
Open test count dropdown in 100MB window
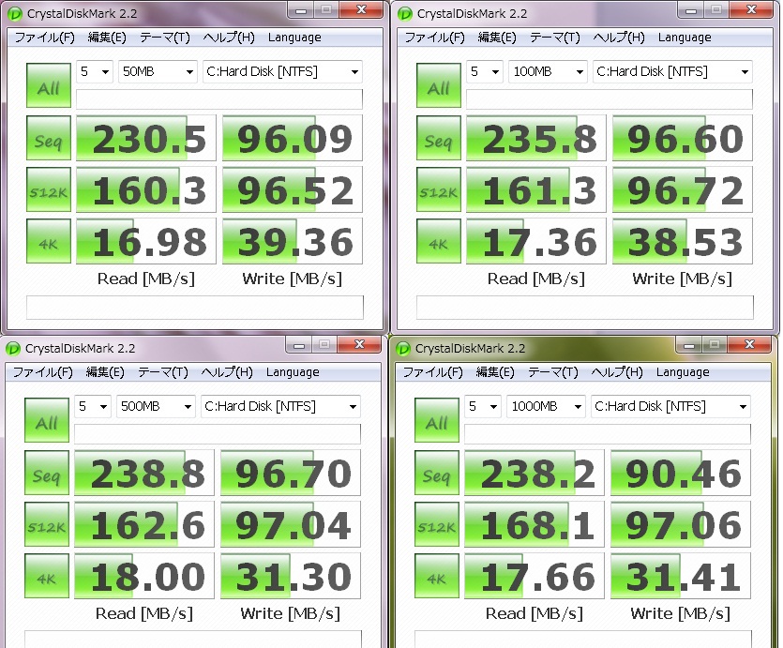point(485,72)
